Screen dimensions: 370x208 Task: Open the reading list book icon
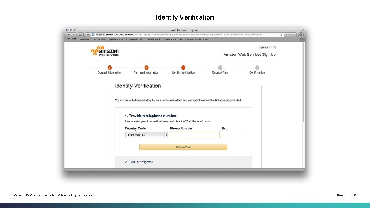pos(69,39)
